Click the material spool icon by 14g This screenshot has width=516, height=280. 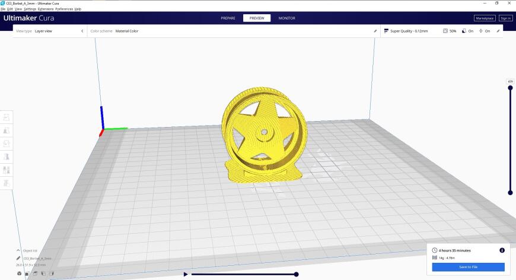[434, 258]
